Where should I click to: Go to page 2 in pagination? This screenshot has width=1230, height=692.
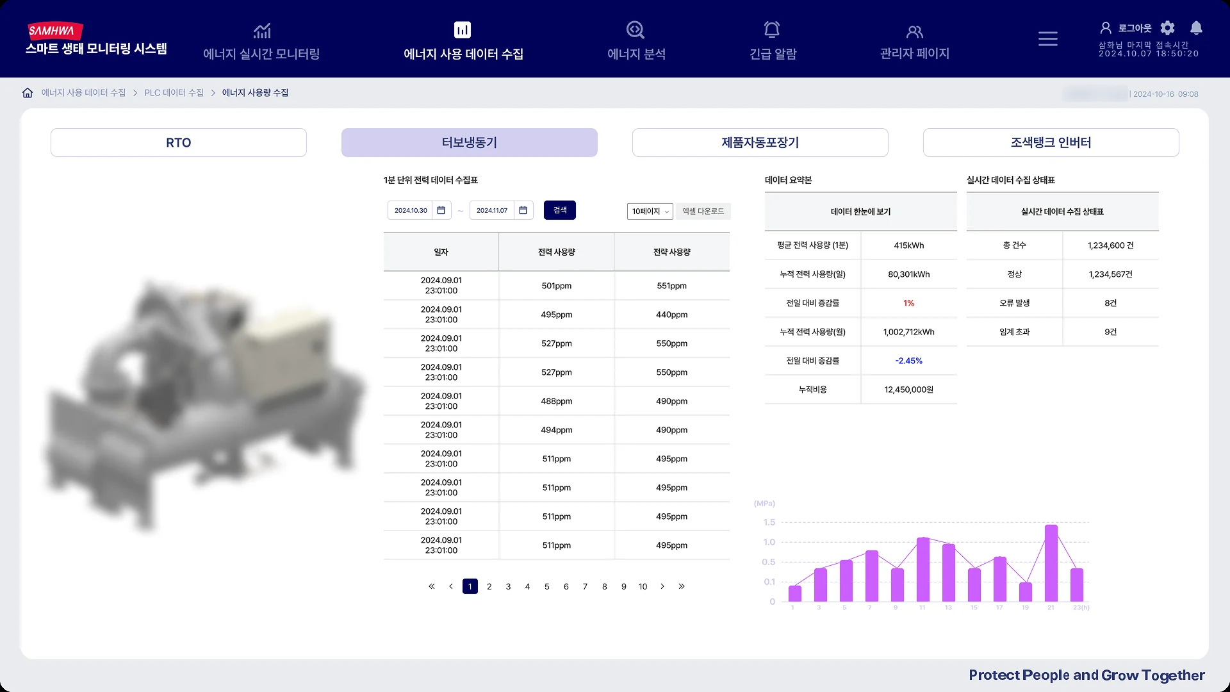click(x=489, y=586)
